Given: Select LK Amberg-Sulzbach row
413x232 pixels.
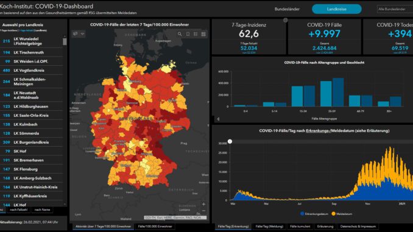Looking at the screenshot, I should [32, 178].
